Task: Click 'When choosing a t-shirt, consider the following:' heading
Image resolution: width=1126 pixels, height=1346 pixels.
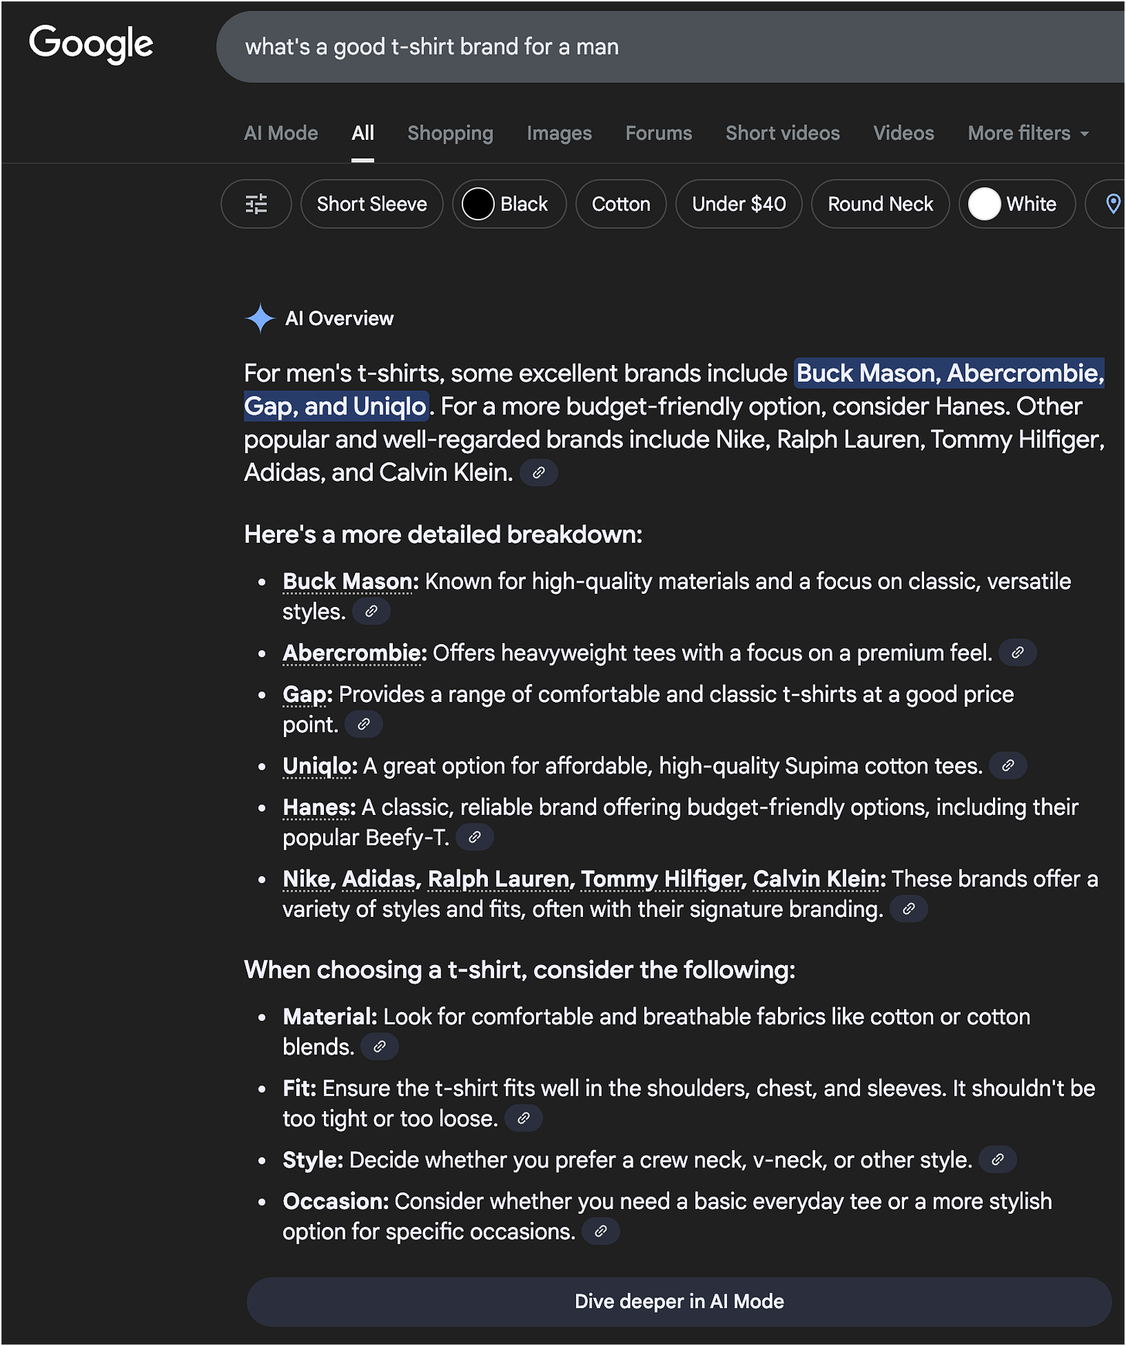Action: coord(520,970)
